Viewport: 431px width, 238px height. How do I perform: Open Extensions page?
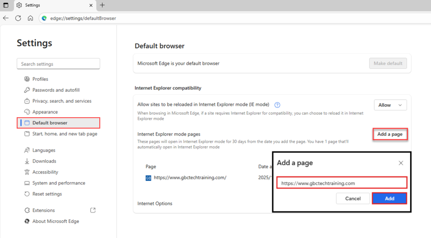43,210
